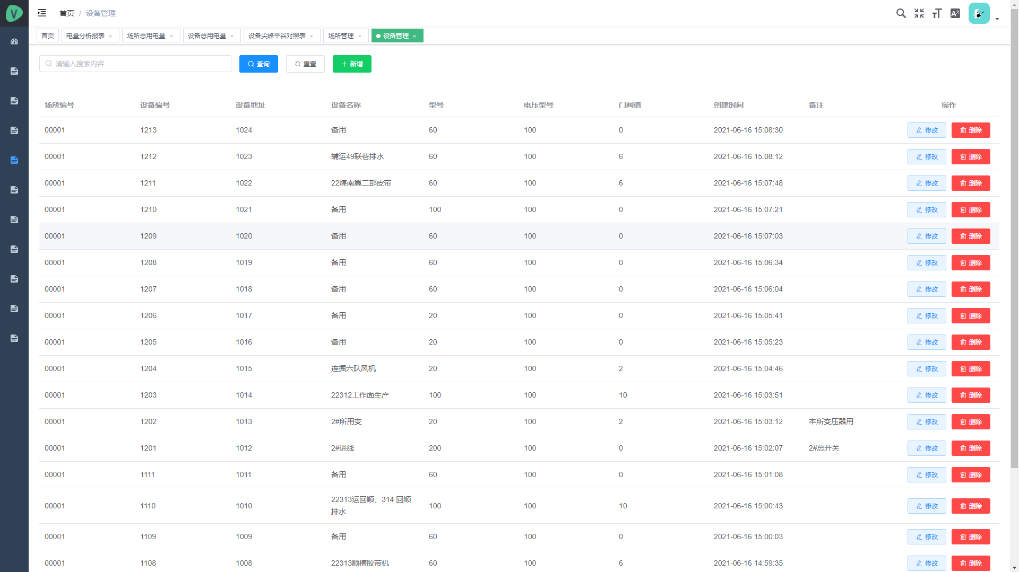The width and height of the screenshot is (1019, 572).
Task: Click the 查询 search button
Action: pos(258,64)
